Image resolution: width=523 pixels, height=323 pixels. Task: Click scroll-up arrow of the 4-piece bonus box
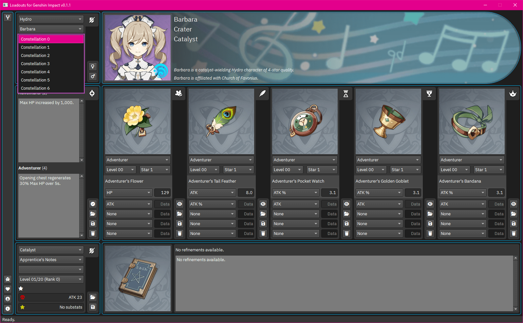tap(82, 176)
